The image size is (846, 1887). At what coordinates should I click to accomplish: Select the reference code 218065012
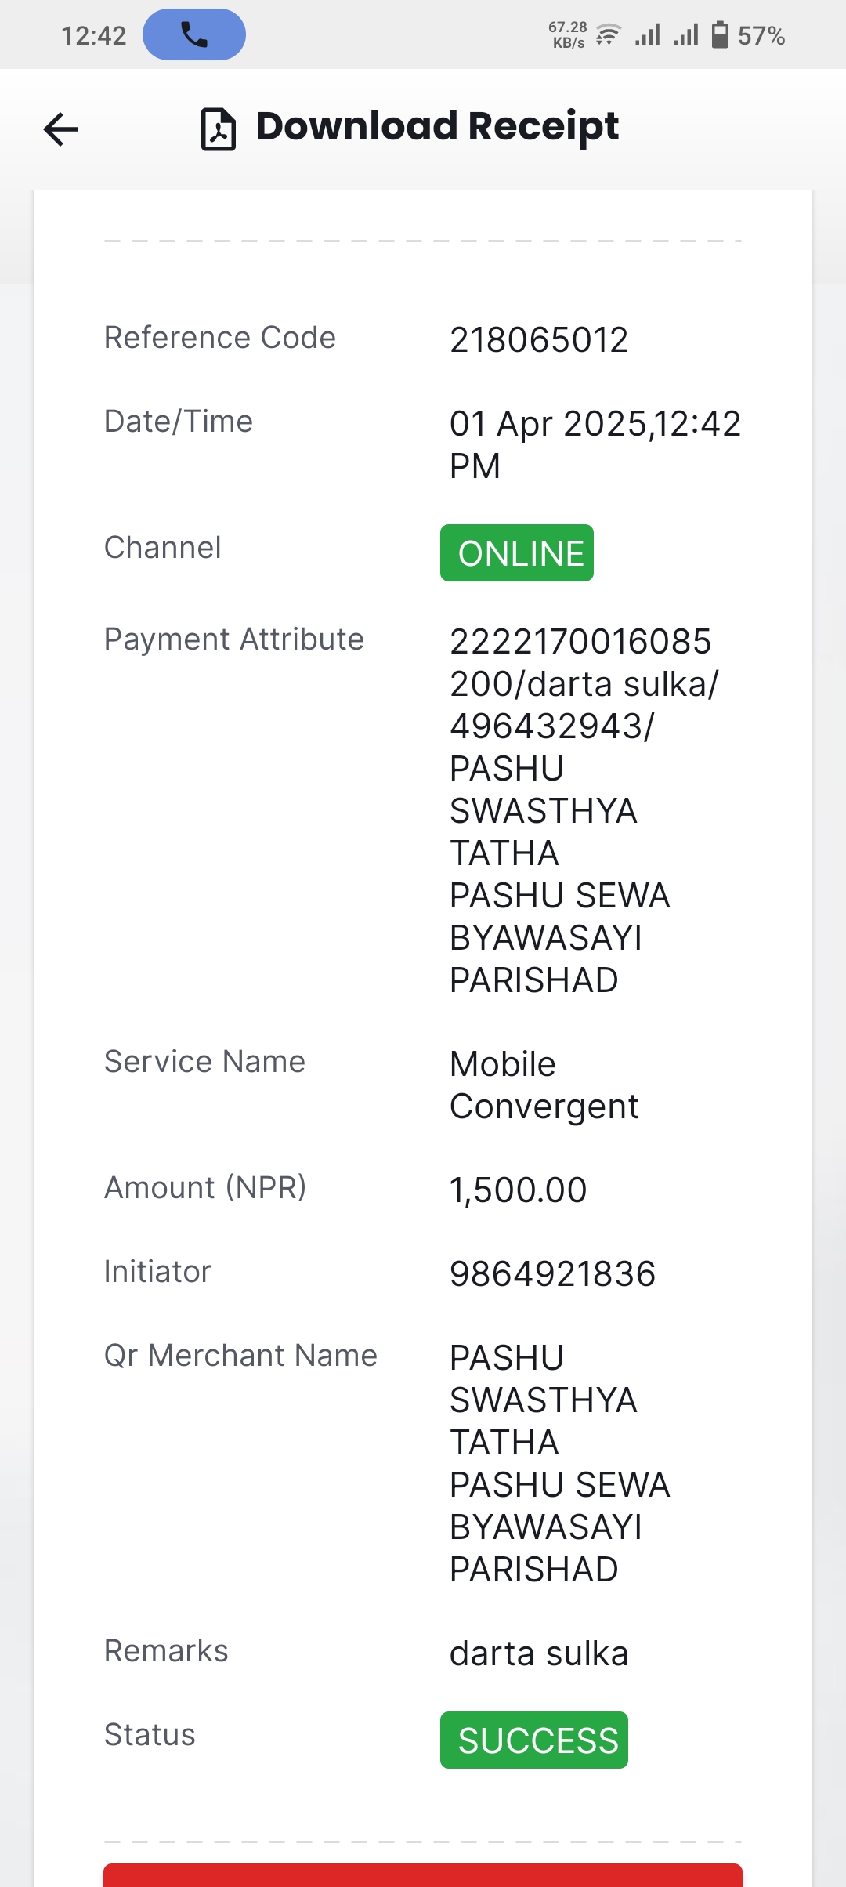(539, 340)
